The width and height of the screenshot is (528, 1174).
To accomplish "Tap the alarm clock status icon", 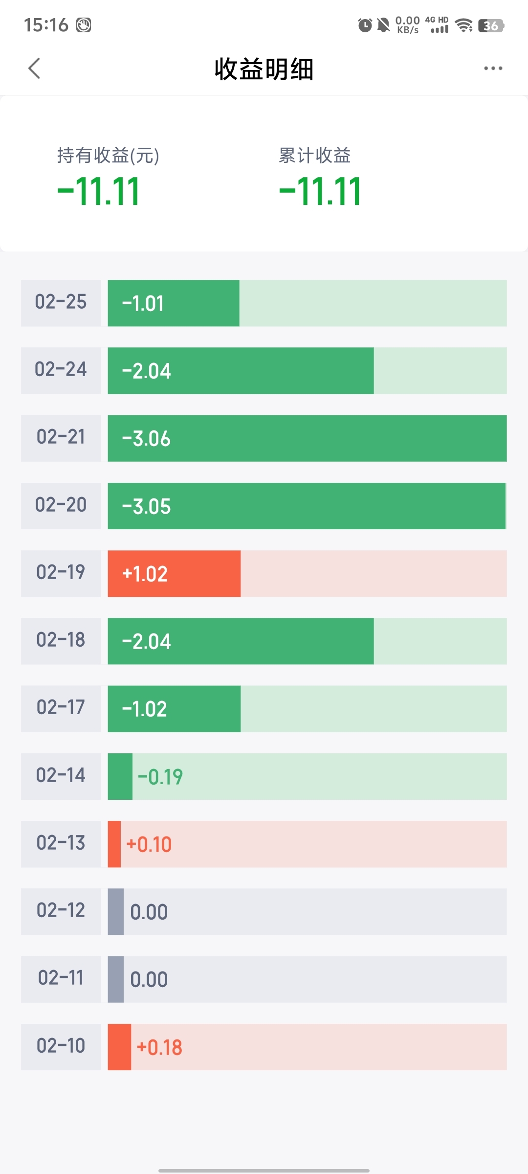I will 365,25.
